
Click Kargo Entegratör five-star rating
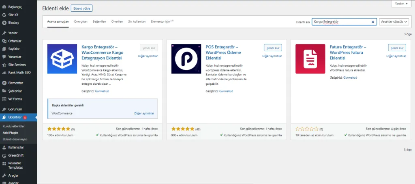(x=59, y=129)
